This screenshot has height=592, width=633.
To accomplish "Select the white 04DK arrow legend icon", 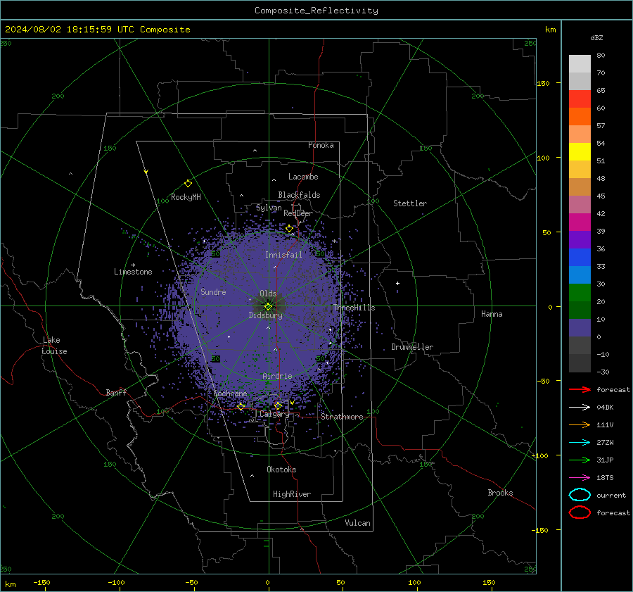I will click(580, 408).
